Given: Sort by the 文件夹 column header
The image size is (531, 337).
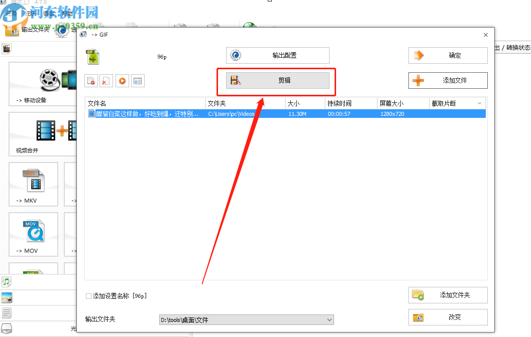Looking at the screenshot, I should tap(245, 103).
